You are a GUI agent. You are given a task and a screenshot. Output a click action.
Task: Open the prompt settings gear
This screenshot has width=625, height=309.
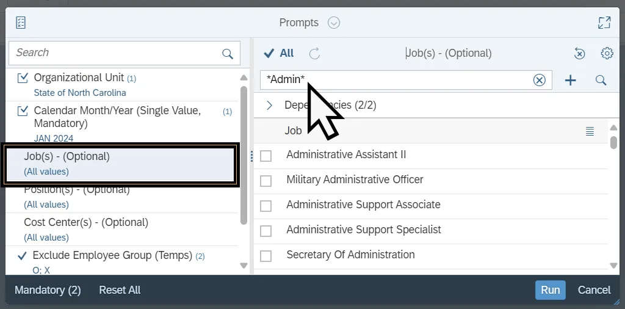607,53
